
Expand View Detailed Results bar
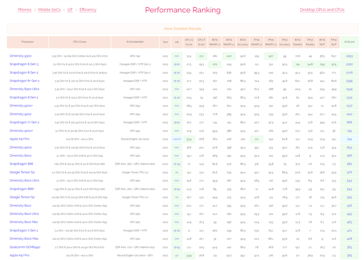[182, 29]
